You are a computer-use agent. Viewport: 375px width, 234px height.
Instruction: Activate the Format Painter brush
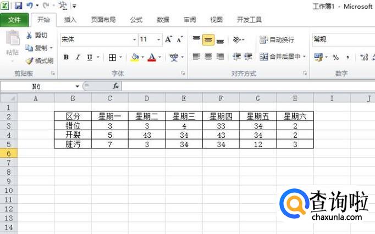point(40,61)
